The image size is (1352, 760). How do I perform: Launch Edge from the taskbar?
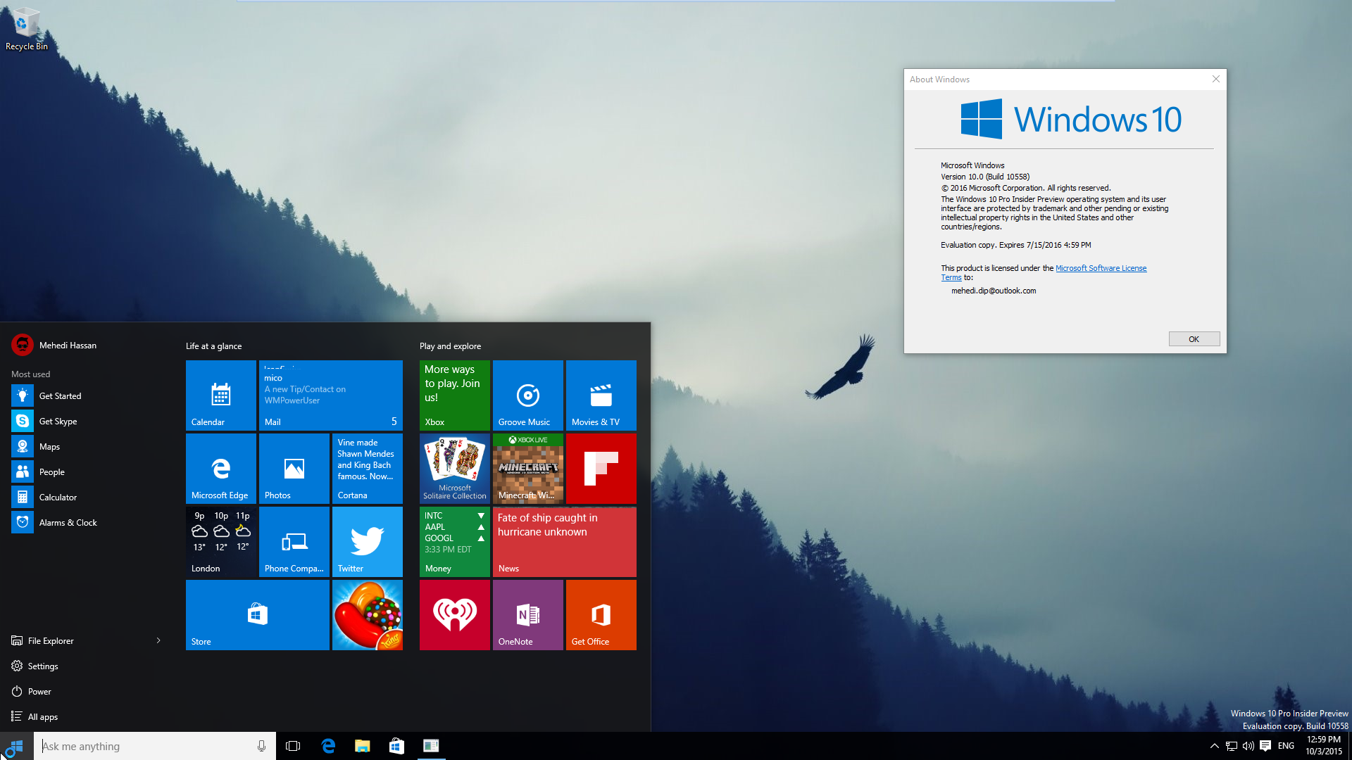tap(327, 746)
